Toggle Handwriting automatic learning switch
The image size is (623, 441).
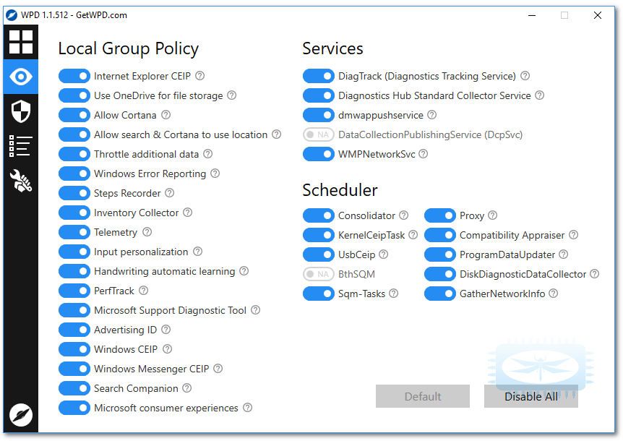tap(74, 271)
